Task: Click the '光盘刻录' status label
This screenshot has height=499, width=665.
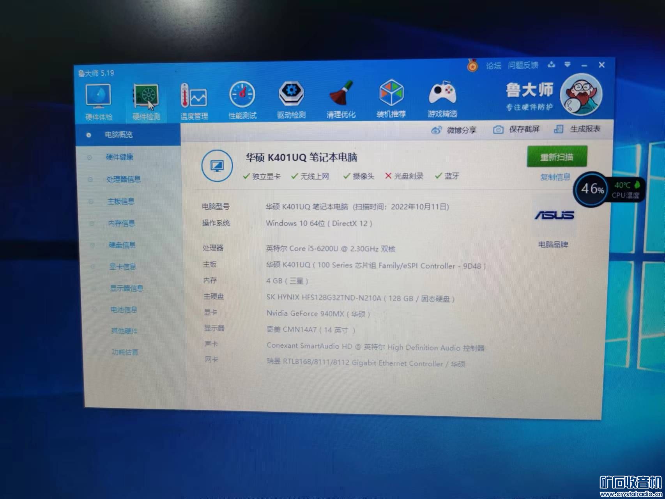Action: [x=409, y=176]
